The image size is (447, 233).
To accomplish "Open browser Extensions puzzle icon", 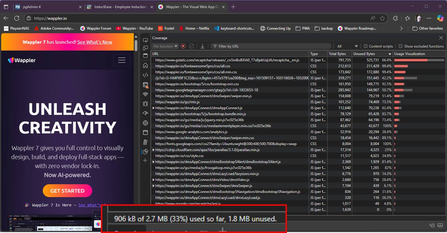I will [396, 18].
